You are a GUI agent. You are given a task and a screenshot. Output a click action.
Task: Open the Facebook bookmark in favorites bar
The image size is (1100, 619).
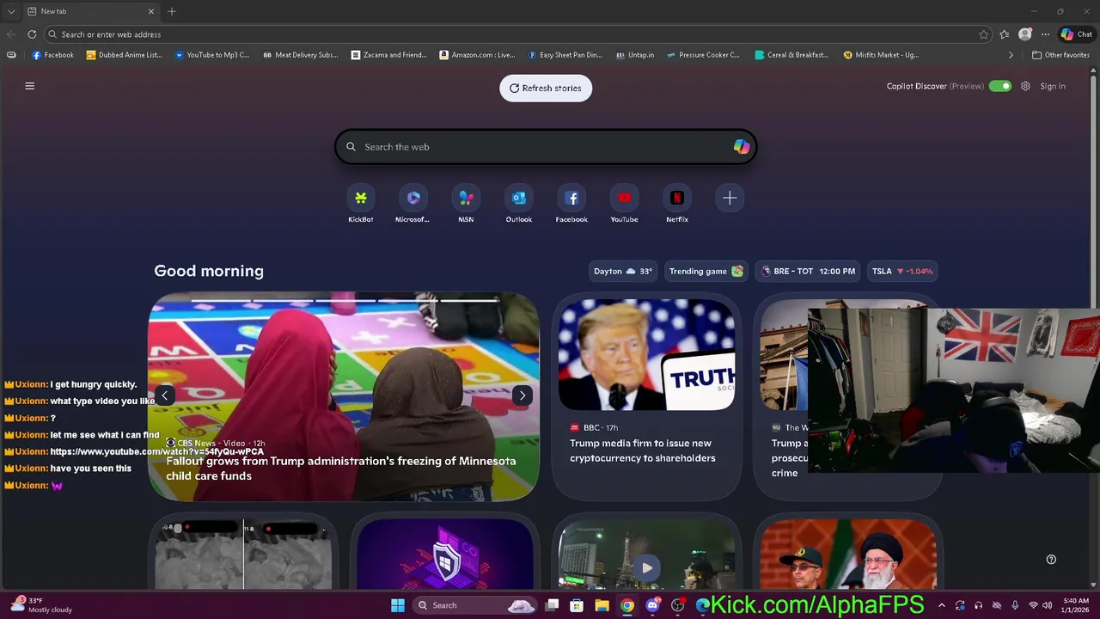(53, 55)
